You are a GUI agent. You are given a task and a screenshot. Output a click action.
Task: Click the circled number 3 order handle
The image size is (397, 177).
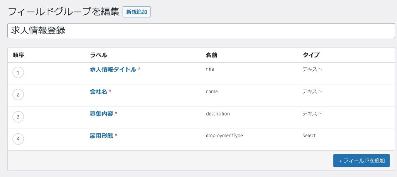tap(18, 117)
